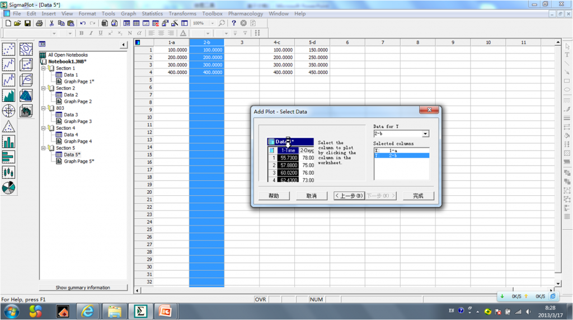Viewport: 573px width, 320px height.
Task: Select cell 150.0000 in column 5-d
Action: [312, 50]
